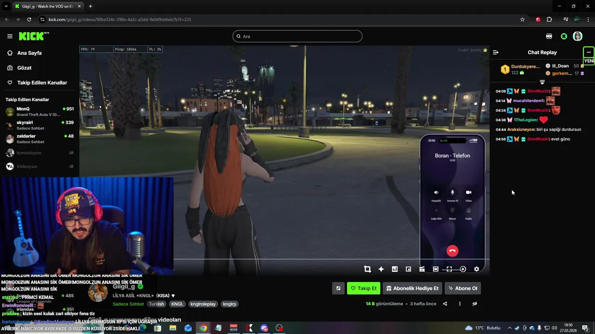Select the Giigii_g Kick VOD tab
Screen dimensions: 595x334
click(48, 6)
